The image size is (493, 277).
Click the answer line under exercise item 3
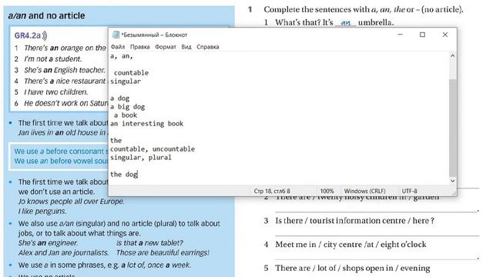377,235
